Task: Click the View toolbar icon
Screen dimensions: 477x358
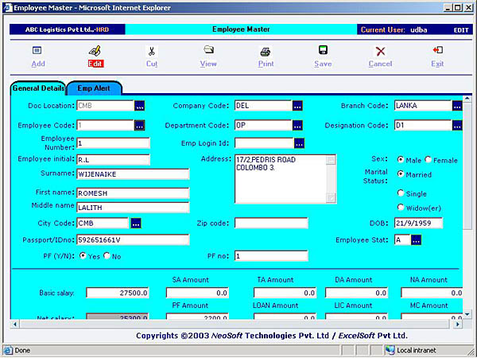Action: (x=208, y=50)
